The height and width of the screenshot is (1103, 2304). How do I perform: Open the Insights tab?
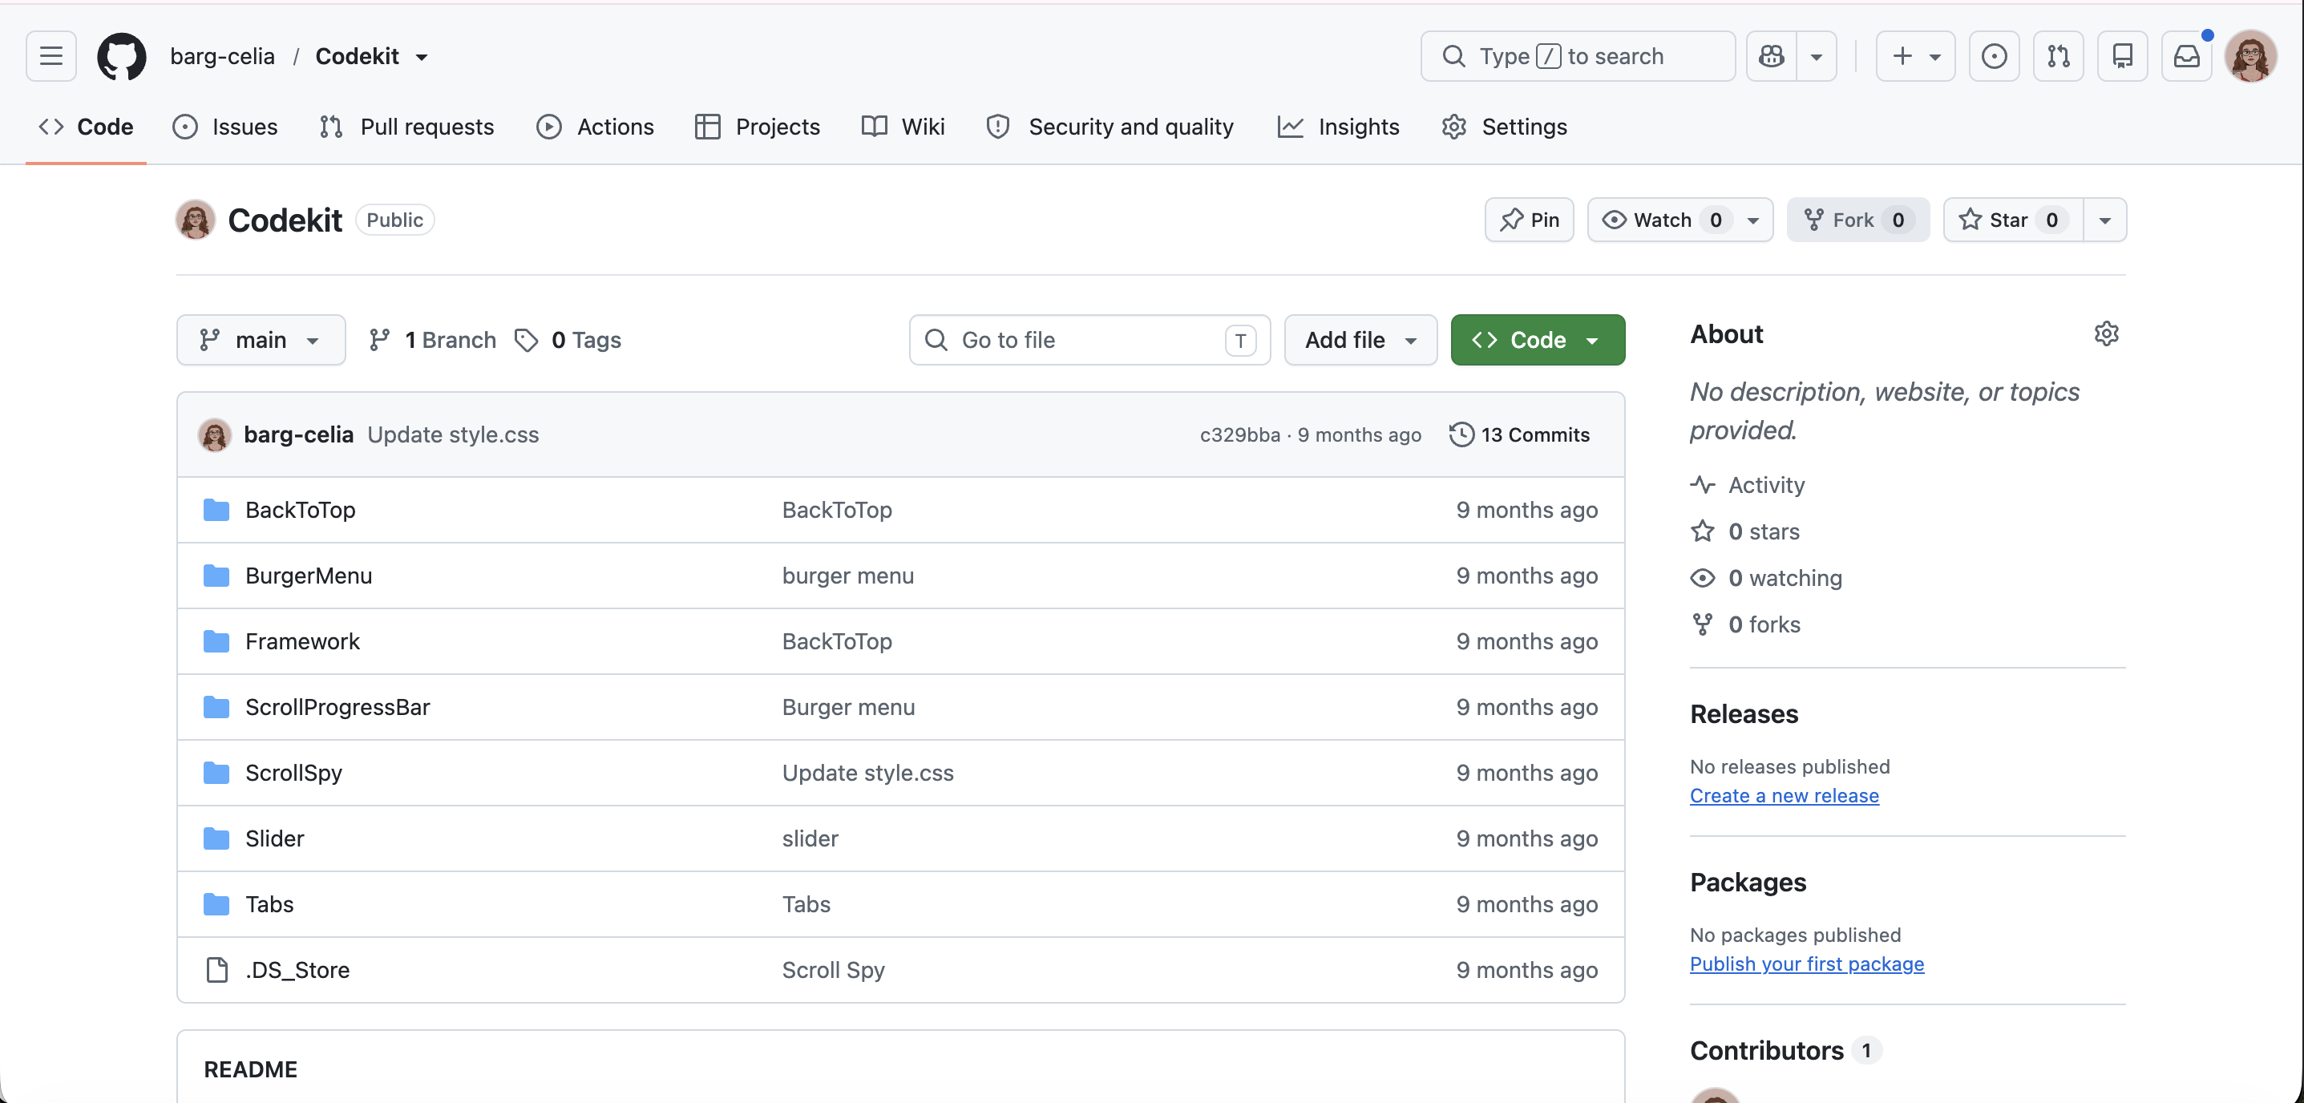[x=1339, y=127]
